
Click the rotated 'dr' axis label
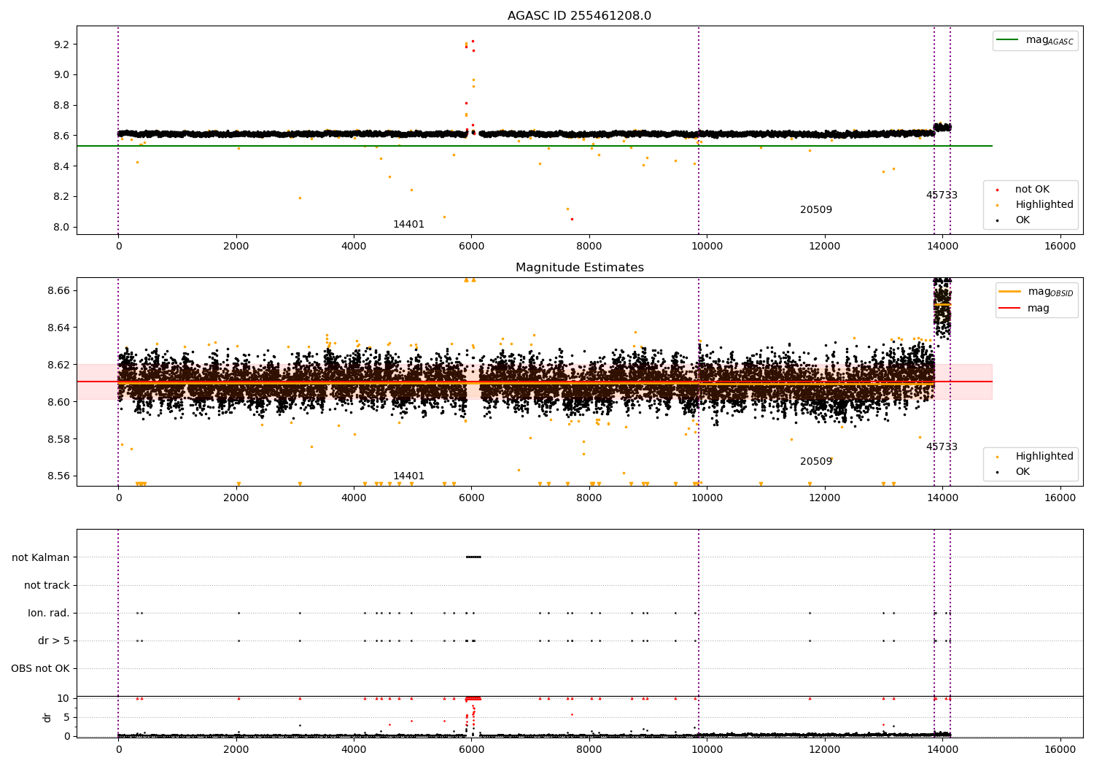pyautogui.click(x=47, y=717)
